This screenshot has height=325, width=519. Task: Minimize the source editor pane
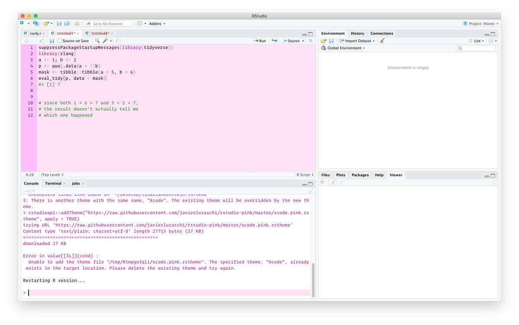pos(304,34)
